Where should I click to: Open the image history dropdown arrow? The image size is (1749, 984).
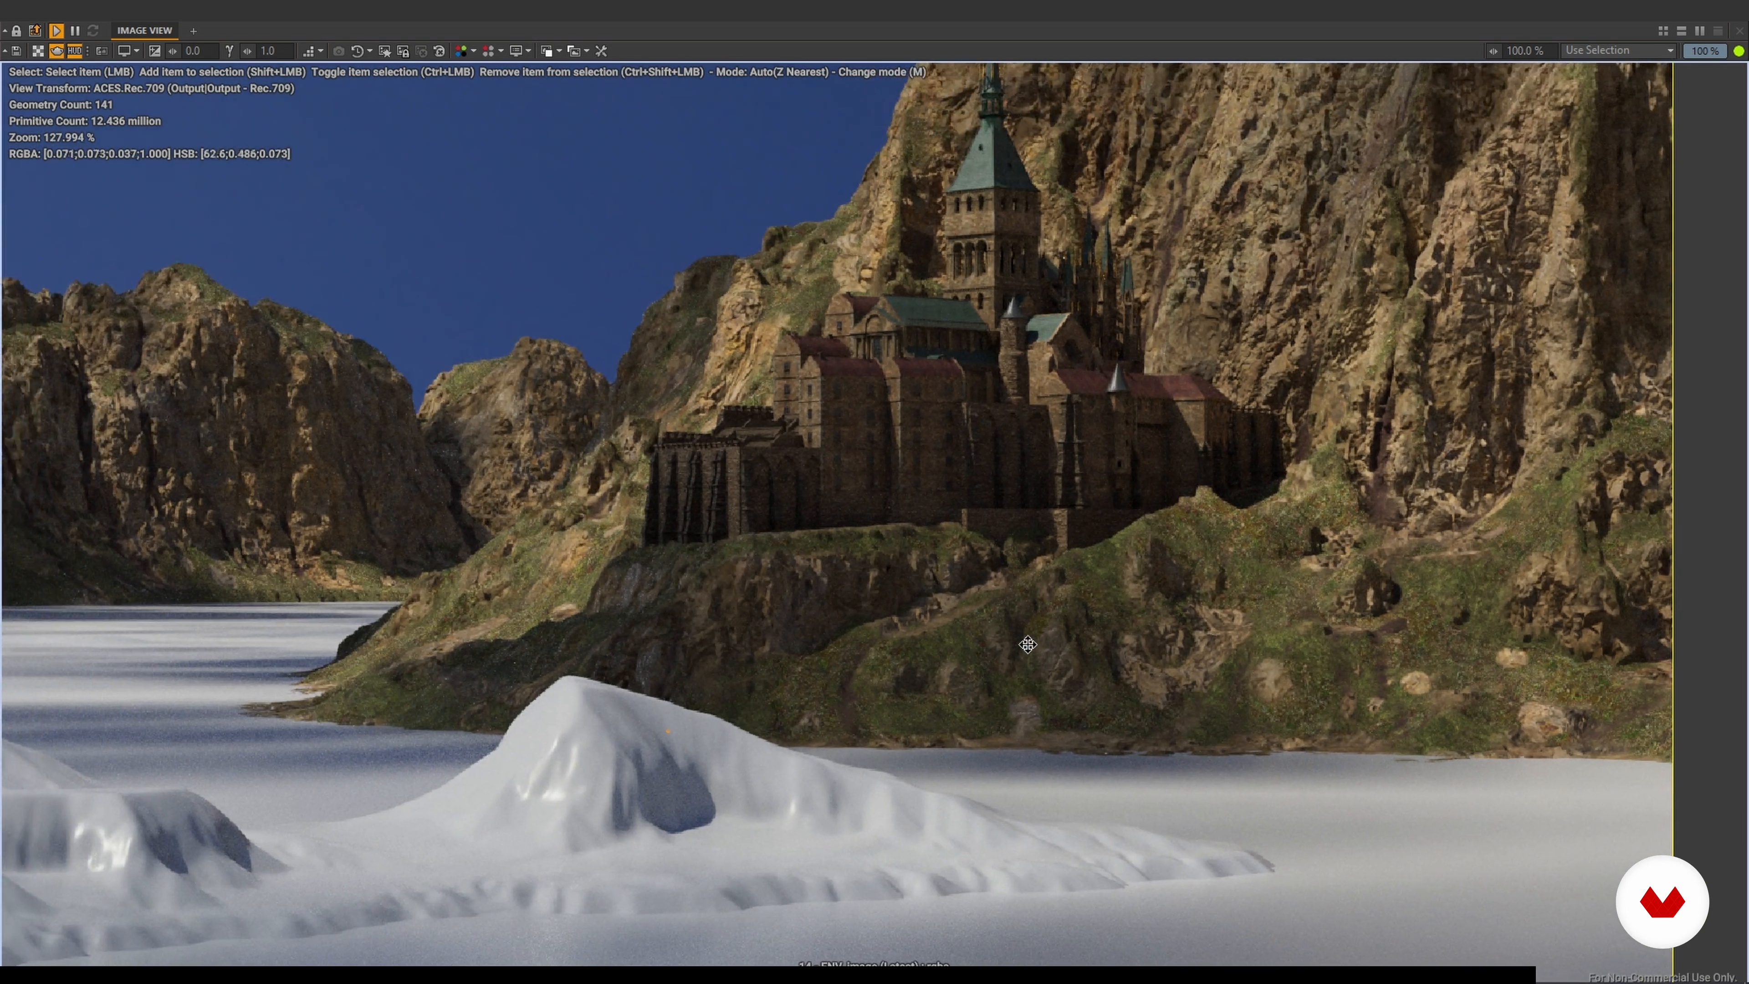click(370, 51)
